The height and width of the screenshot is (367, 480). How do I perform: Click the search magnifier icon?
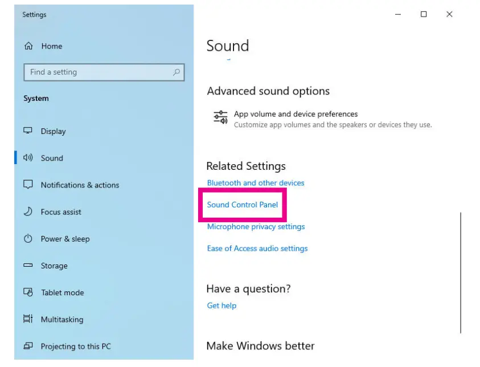[177, 72]
